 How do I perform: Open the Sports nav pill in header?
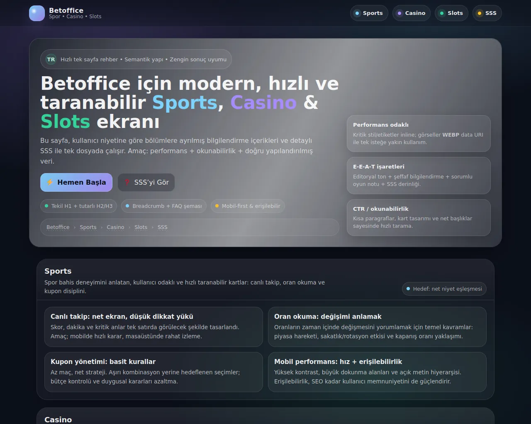pos(369,13)
